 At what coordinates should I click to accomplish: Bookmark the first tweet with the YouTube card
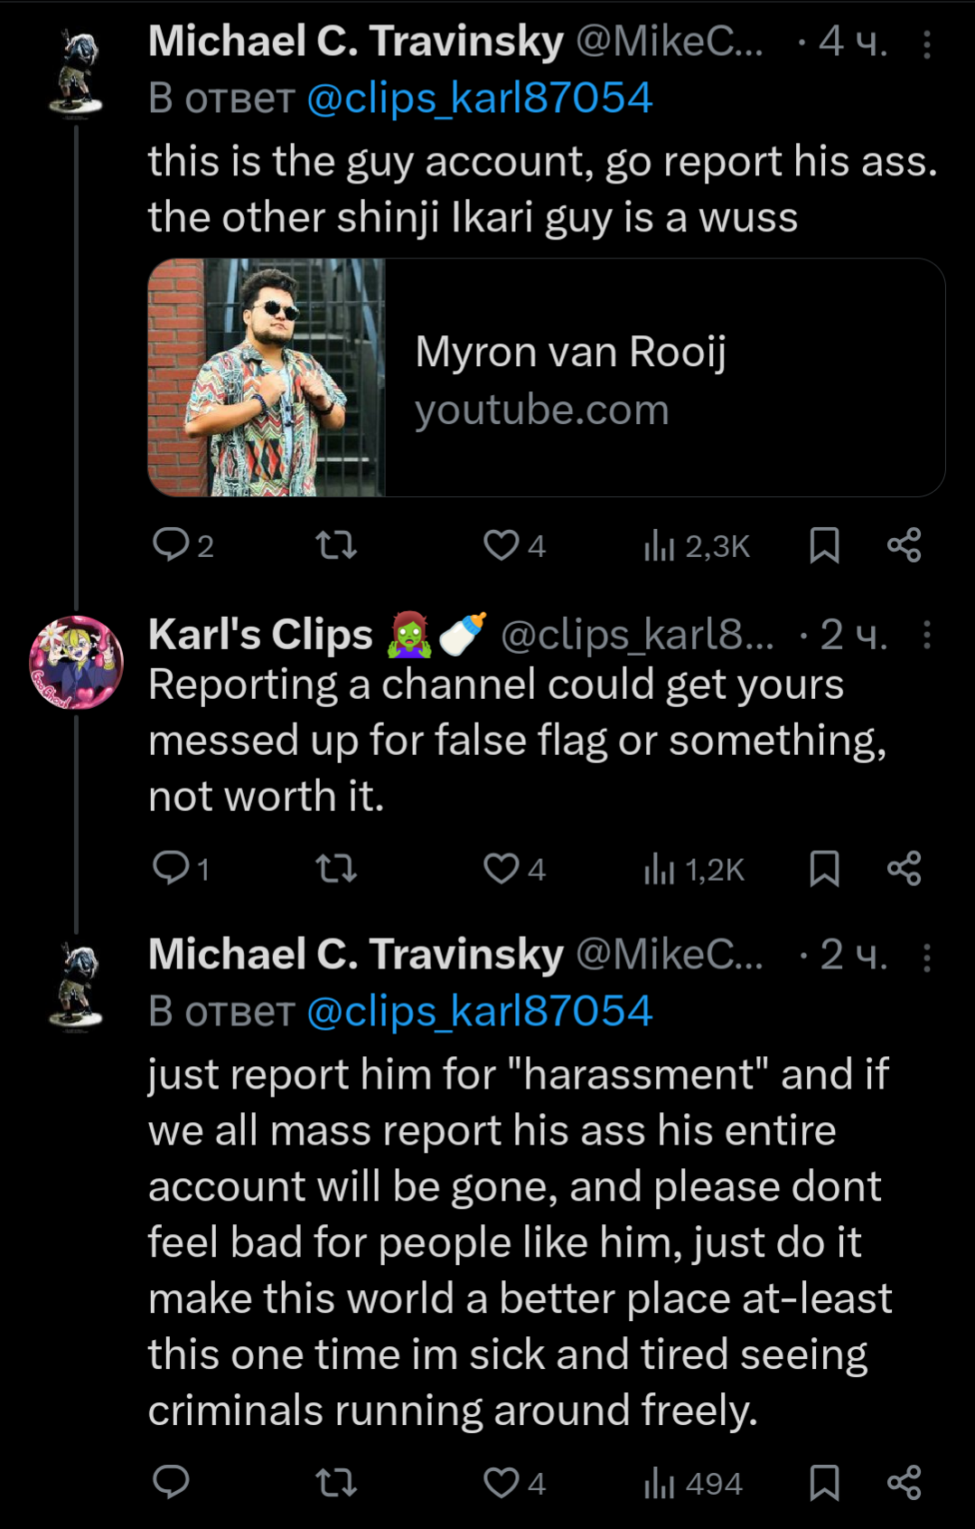pos(824,545)
